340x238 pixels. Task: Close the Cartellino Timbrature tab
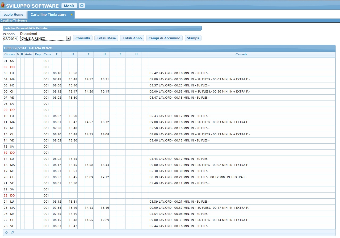(72, 15)
